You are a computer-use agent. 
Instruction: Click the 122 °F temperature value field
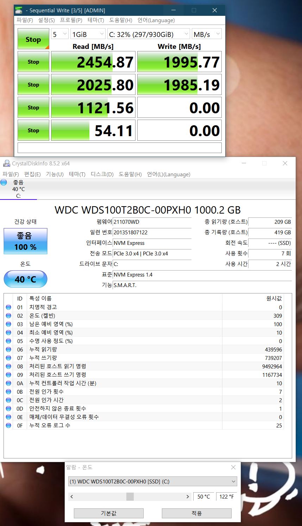pyautogui.click(x=226, y=496)
